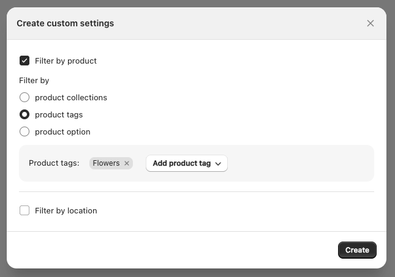The width and height of the screenshot is (395, 277).
Task: Click the "Filter by product" label text
Action: (x=66, y=61)
